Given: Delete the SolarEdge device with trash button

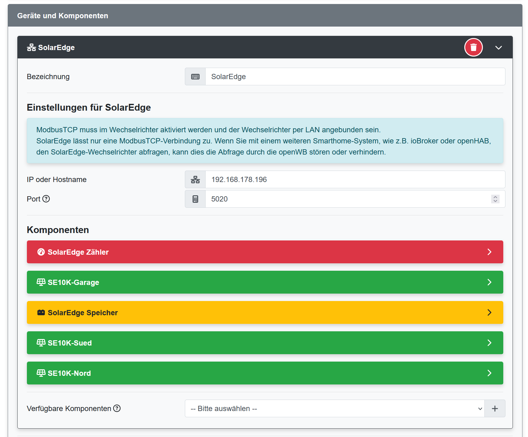Looking at the screenshot, I should point(473,47).
